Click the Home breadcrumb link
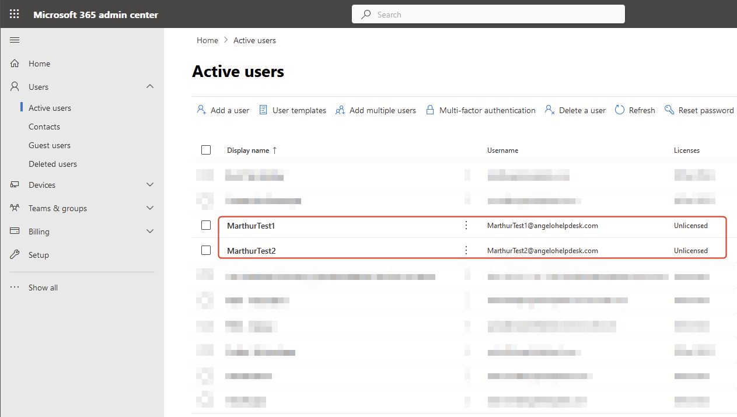Image resolution: width=737 pixels, height=417 pixels. pos(207,40)
